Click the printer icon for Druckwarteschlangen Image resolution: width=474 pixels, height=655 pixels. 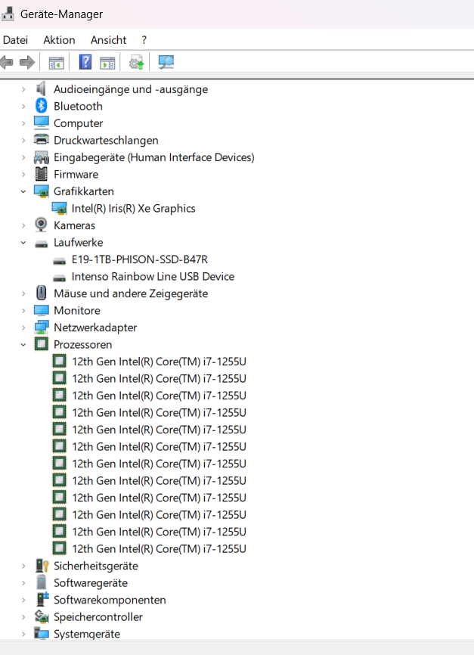[42, 139]
